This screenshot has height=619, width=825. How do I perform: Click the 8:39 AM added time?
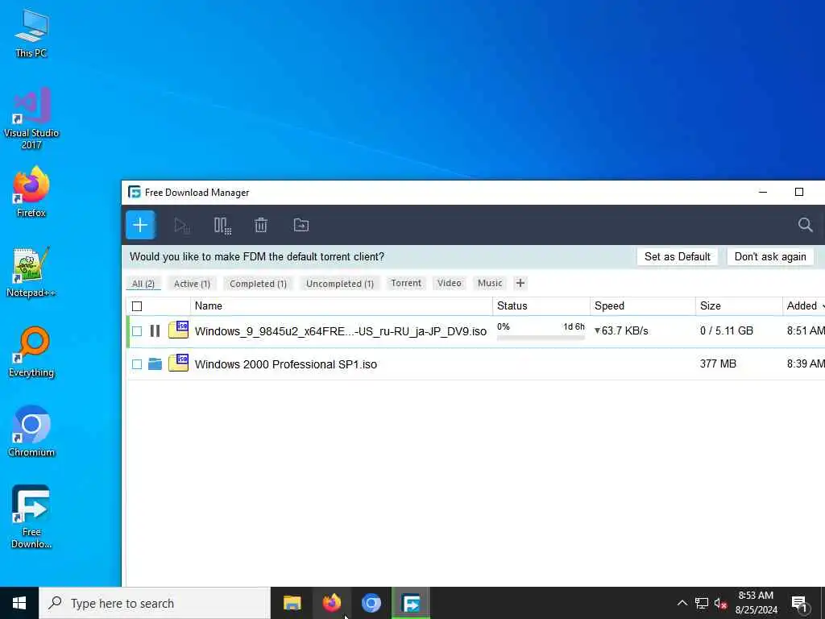point(806,364)
